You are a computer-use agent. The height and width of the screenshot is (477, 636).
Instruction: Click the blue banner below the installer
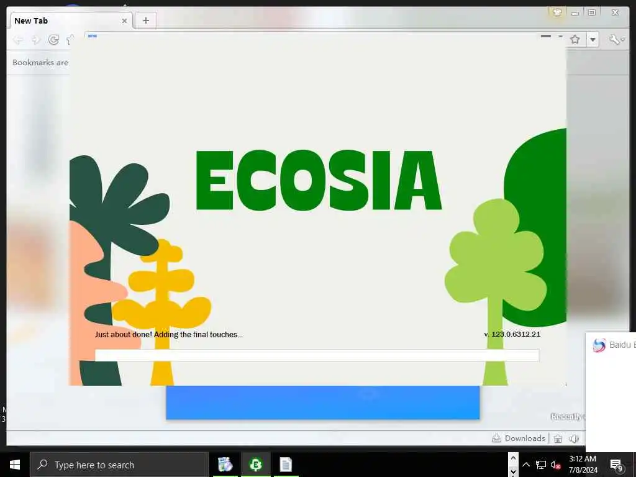tap(323, 402)
